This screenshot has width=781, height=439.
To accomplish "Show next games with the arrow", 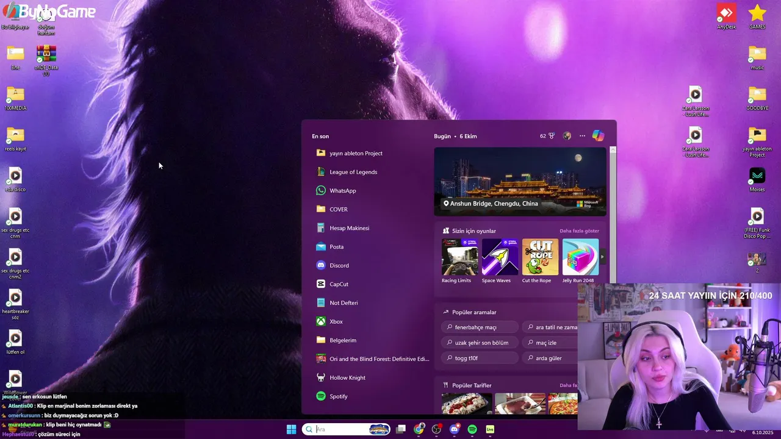I will pos(602,257).
